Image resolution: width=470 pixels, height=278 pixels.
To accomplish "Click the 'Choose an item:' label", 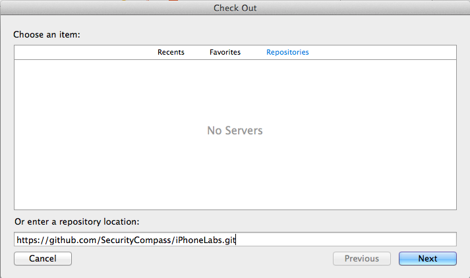I will (47, 34).
